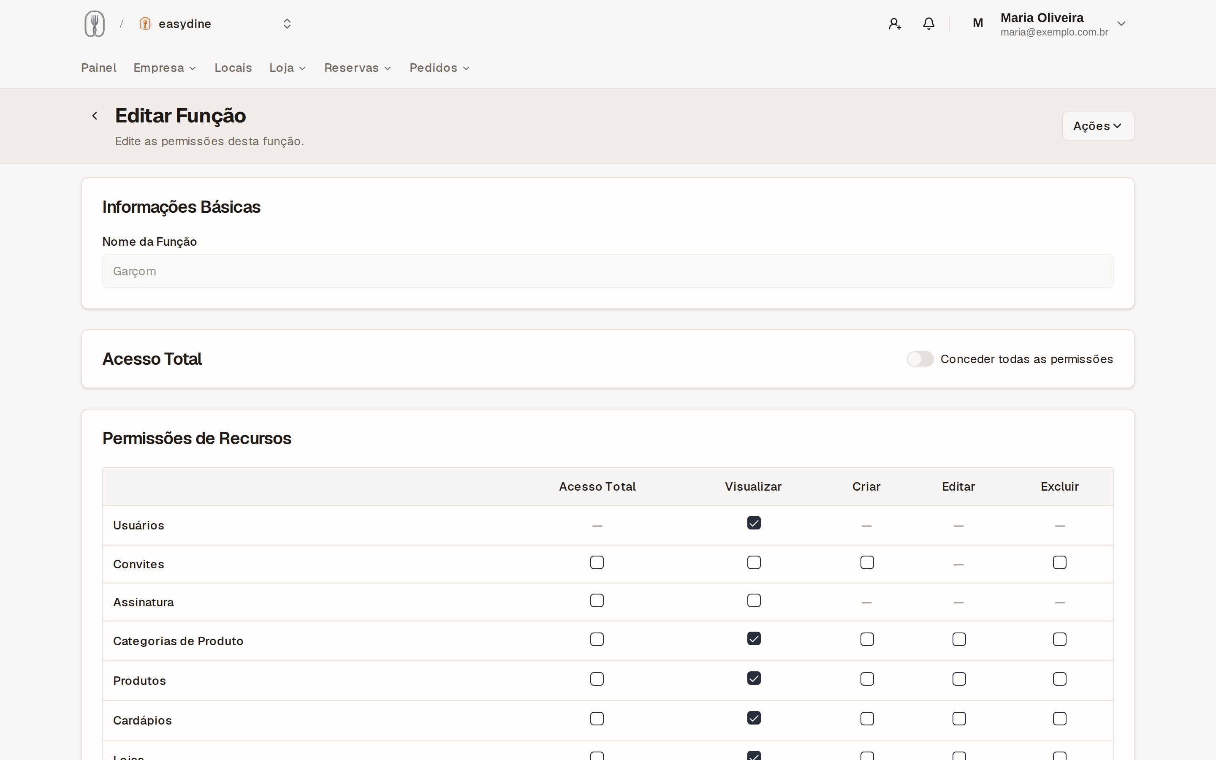Open the Reservas menu
1216x760 pixels.
[x=357, y=68]
